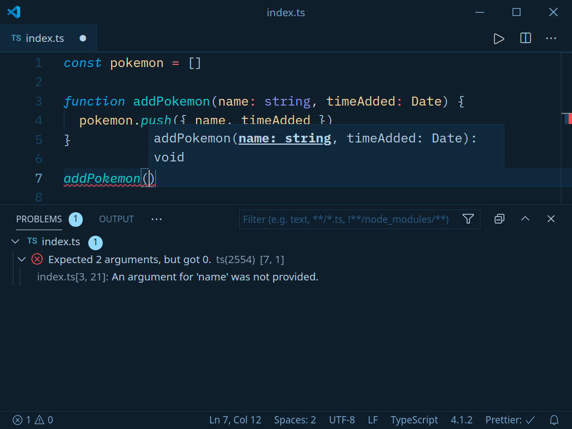The width and height of the screenshot is (572, 429).
Task: Change file encoding 'UTF-8'
Action: click(x=342, y=420)
